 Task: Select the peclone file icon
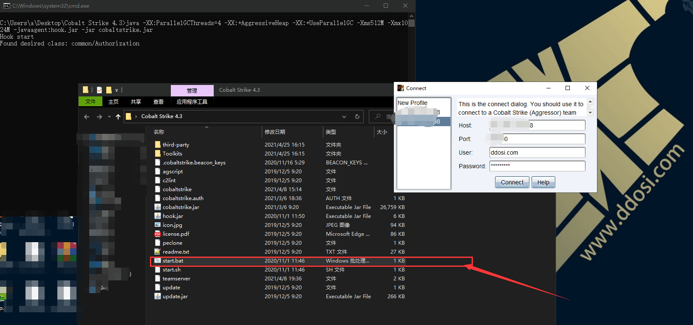pyautogui.click(x=158, y=243)
